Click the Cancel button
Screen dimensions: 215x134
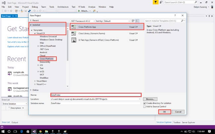click(178, 112)
